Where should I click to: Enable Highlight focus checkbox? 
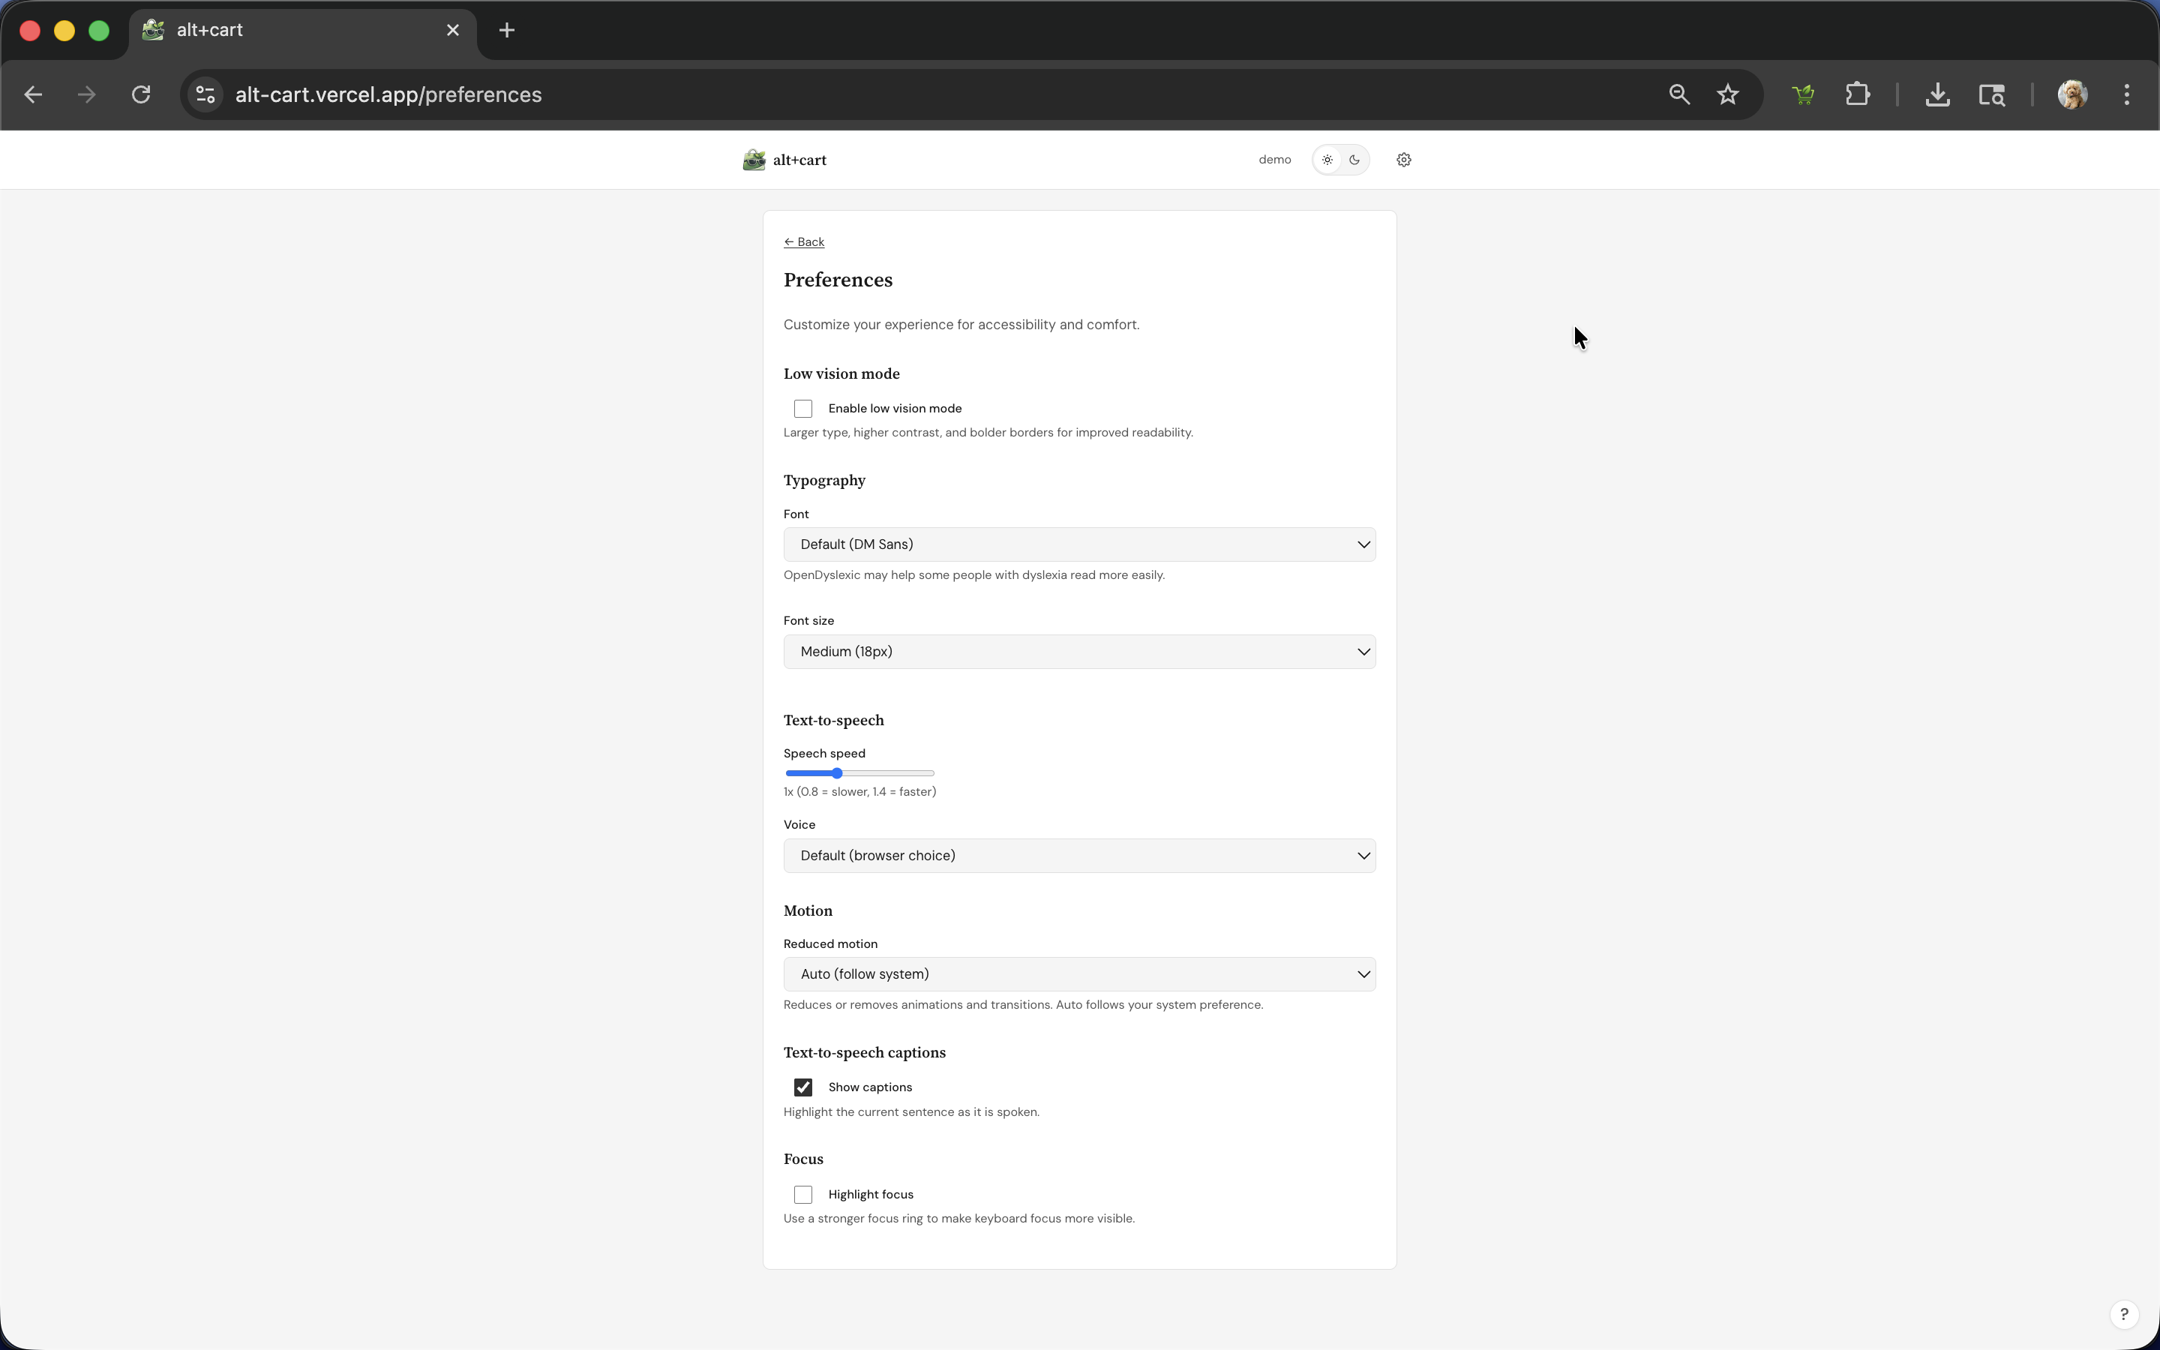(x=802, y=1195)
